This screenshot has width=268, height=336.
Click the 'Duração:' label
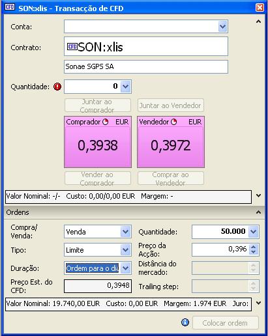[x=25, y=268]
